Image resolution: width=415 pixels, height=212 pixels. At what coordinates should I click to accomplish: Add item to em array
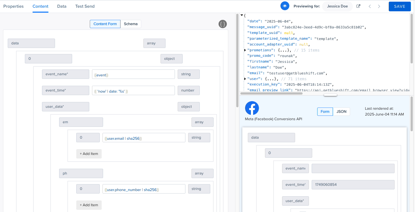point(89,154)
